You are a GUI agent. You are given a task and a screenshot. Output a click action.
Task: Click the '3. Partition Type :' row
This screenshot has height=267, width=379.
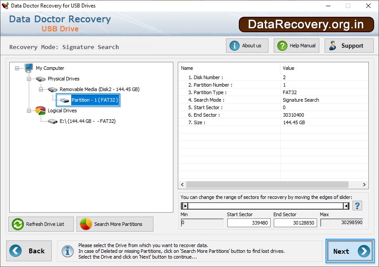coord(273,92)
